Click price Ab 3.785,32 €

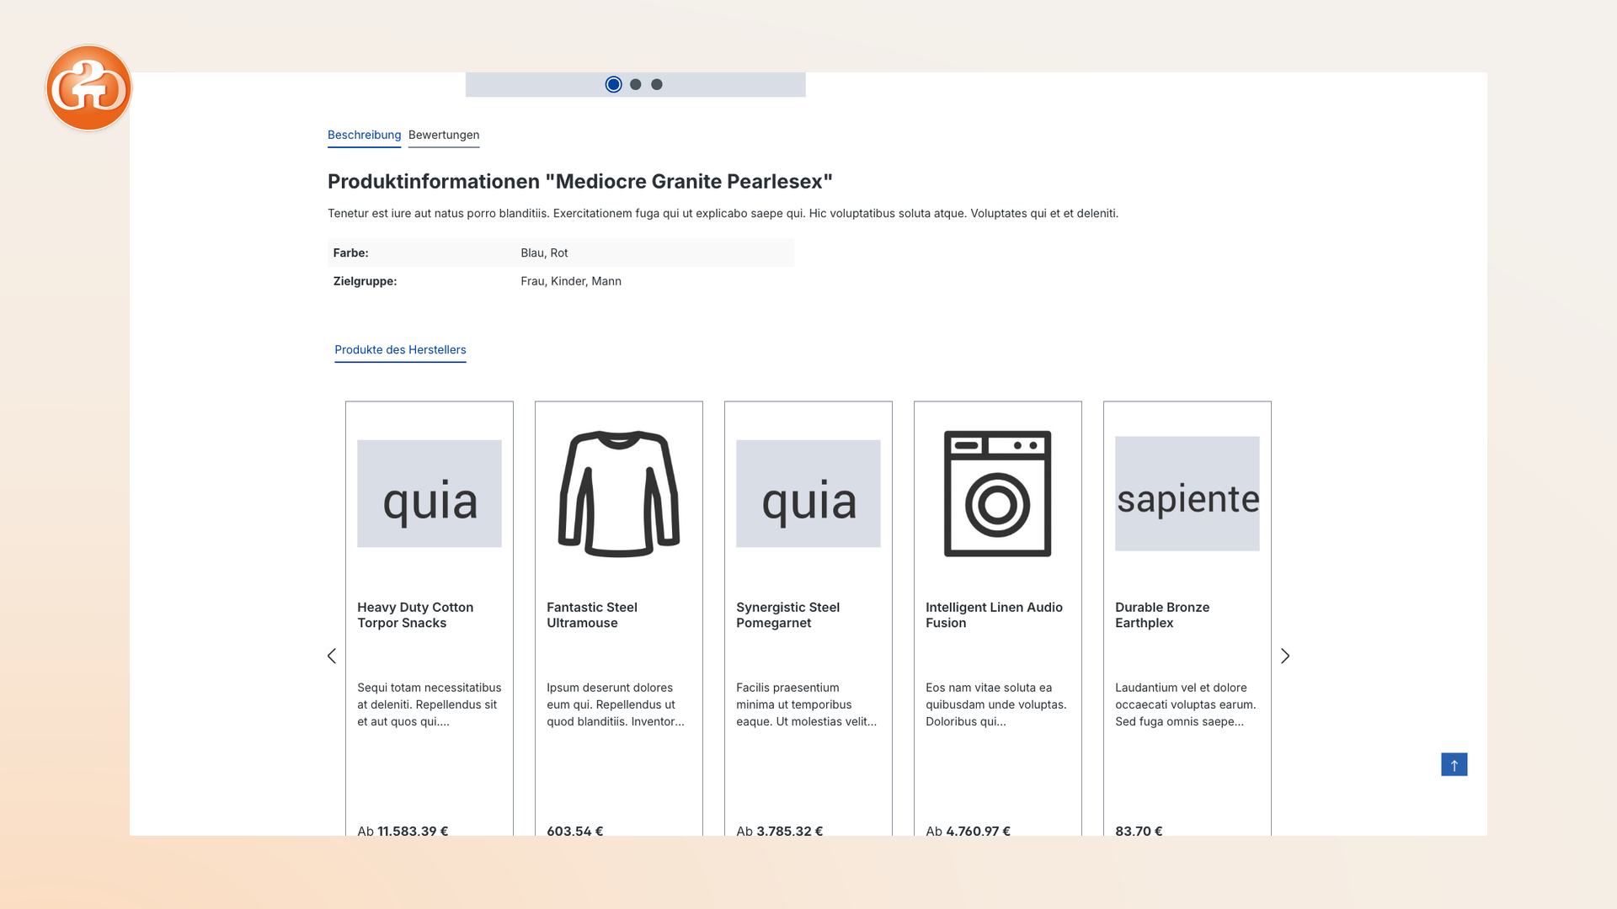click(x=780, y=831)
